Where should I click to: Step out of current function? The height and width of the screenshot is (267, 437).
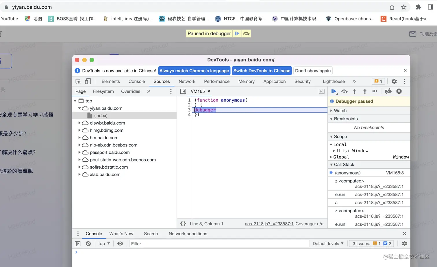point(365,91)
